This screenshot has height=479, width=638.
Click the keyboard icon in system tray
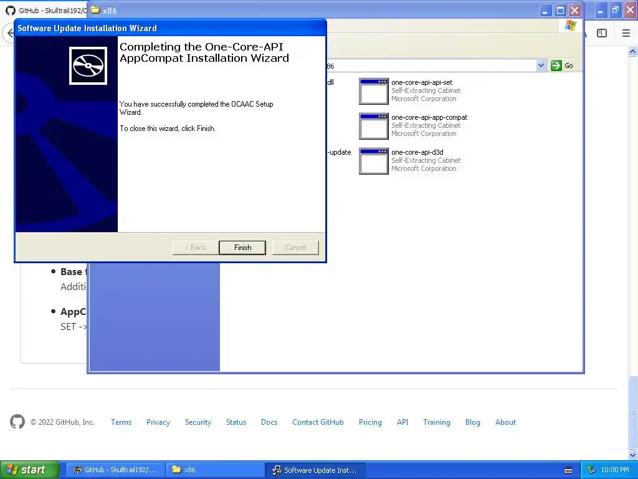(568, 470)
